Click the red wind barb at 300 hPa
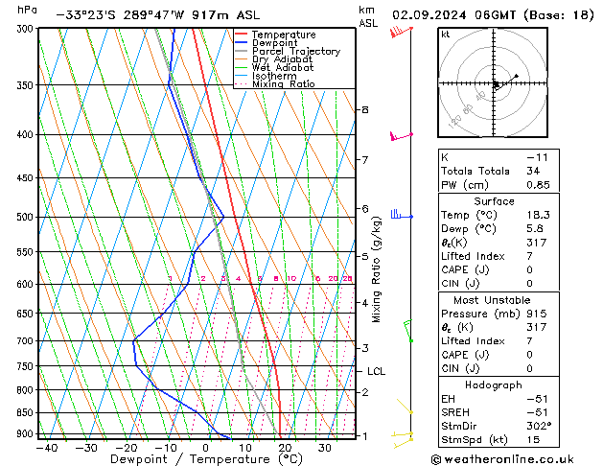This screenshot has height=466, width=603. (401, 32)
